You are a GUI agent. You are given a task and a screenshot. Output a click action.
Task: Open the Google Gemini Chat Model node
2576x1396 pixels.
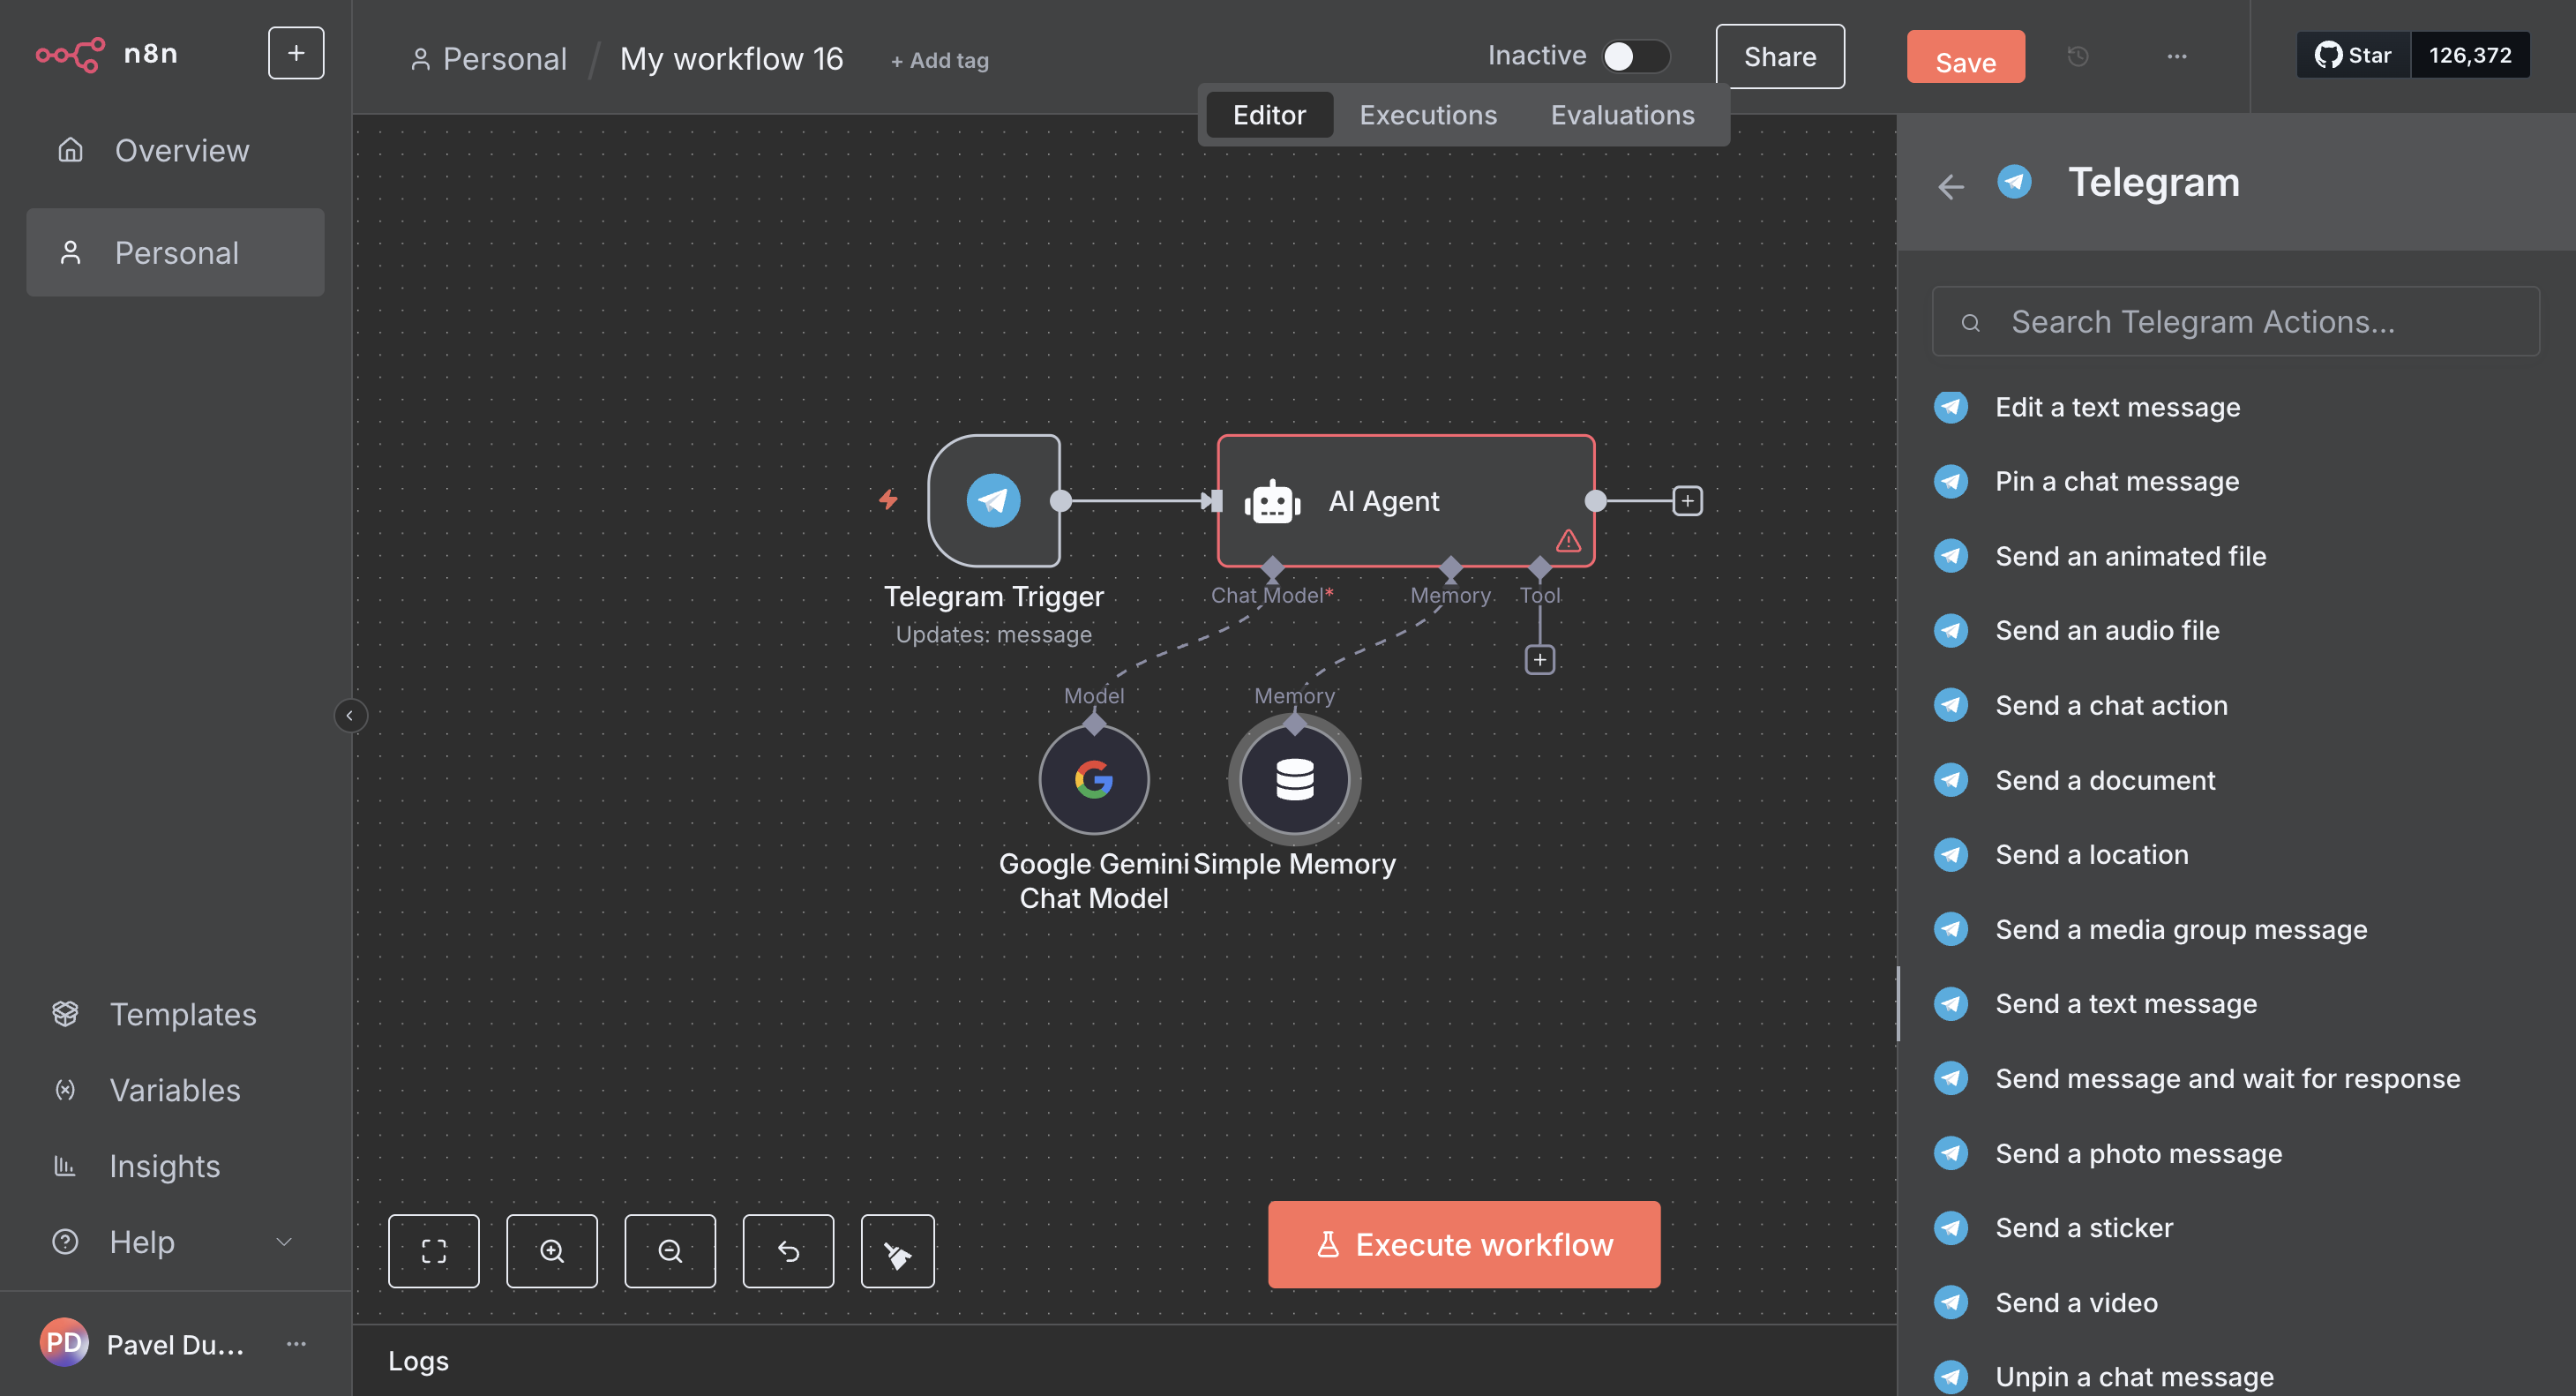pyautogui.click(x=1093, y=779)
